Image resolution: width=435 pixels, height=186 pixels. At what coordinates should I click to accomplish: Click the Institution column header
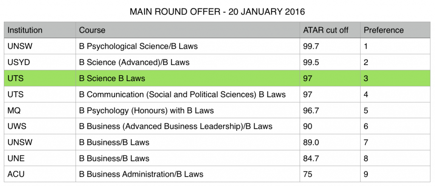pos(25,30)
